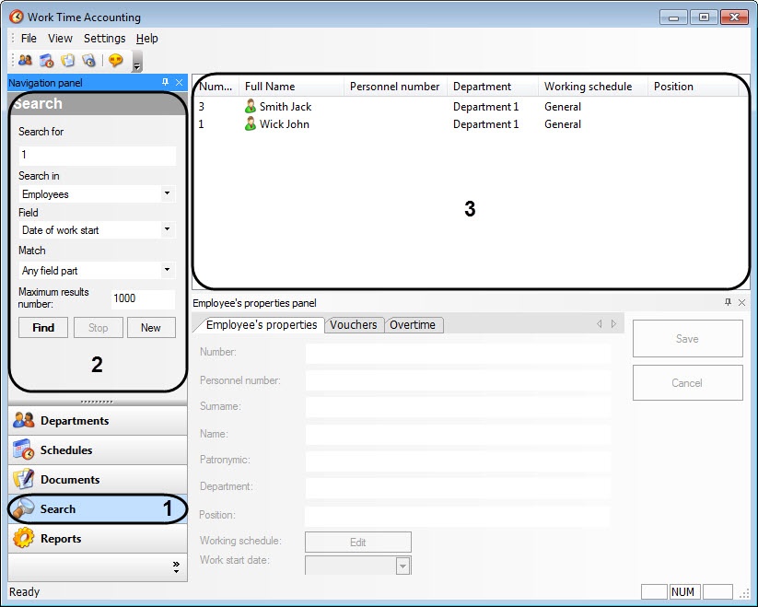Open the 'Search in' Employees dropdown
This screenshot has height=607, width=758.
[167, 194]
